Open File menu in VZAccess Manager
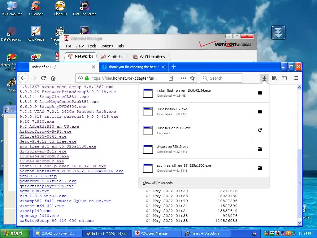The image size is (317, 238). coord(68,46)
